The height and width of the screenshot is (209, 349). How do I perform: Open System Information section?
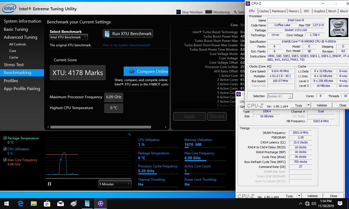(x=22, y=21)
